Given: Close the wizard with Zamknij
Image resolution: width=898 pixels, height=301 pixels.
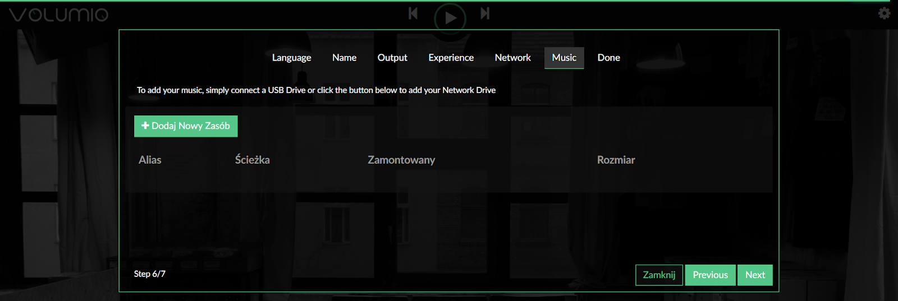Looking at the screenshot, I should pos(659,275).
